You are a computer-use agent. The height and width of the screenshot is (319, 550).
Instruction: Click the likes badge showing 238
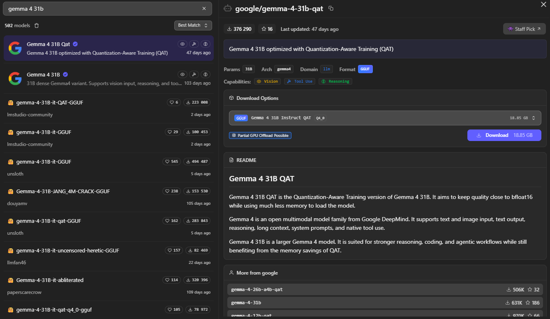coord(171,191)
